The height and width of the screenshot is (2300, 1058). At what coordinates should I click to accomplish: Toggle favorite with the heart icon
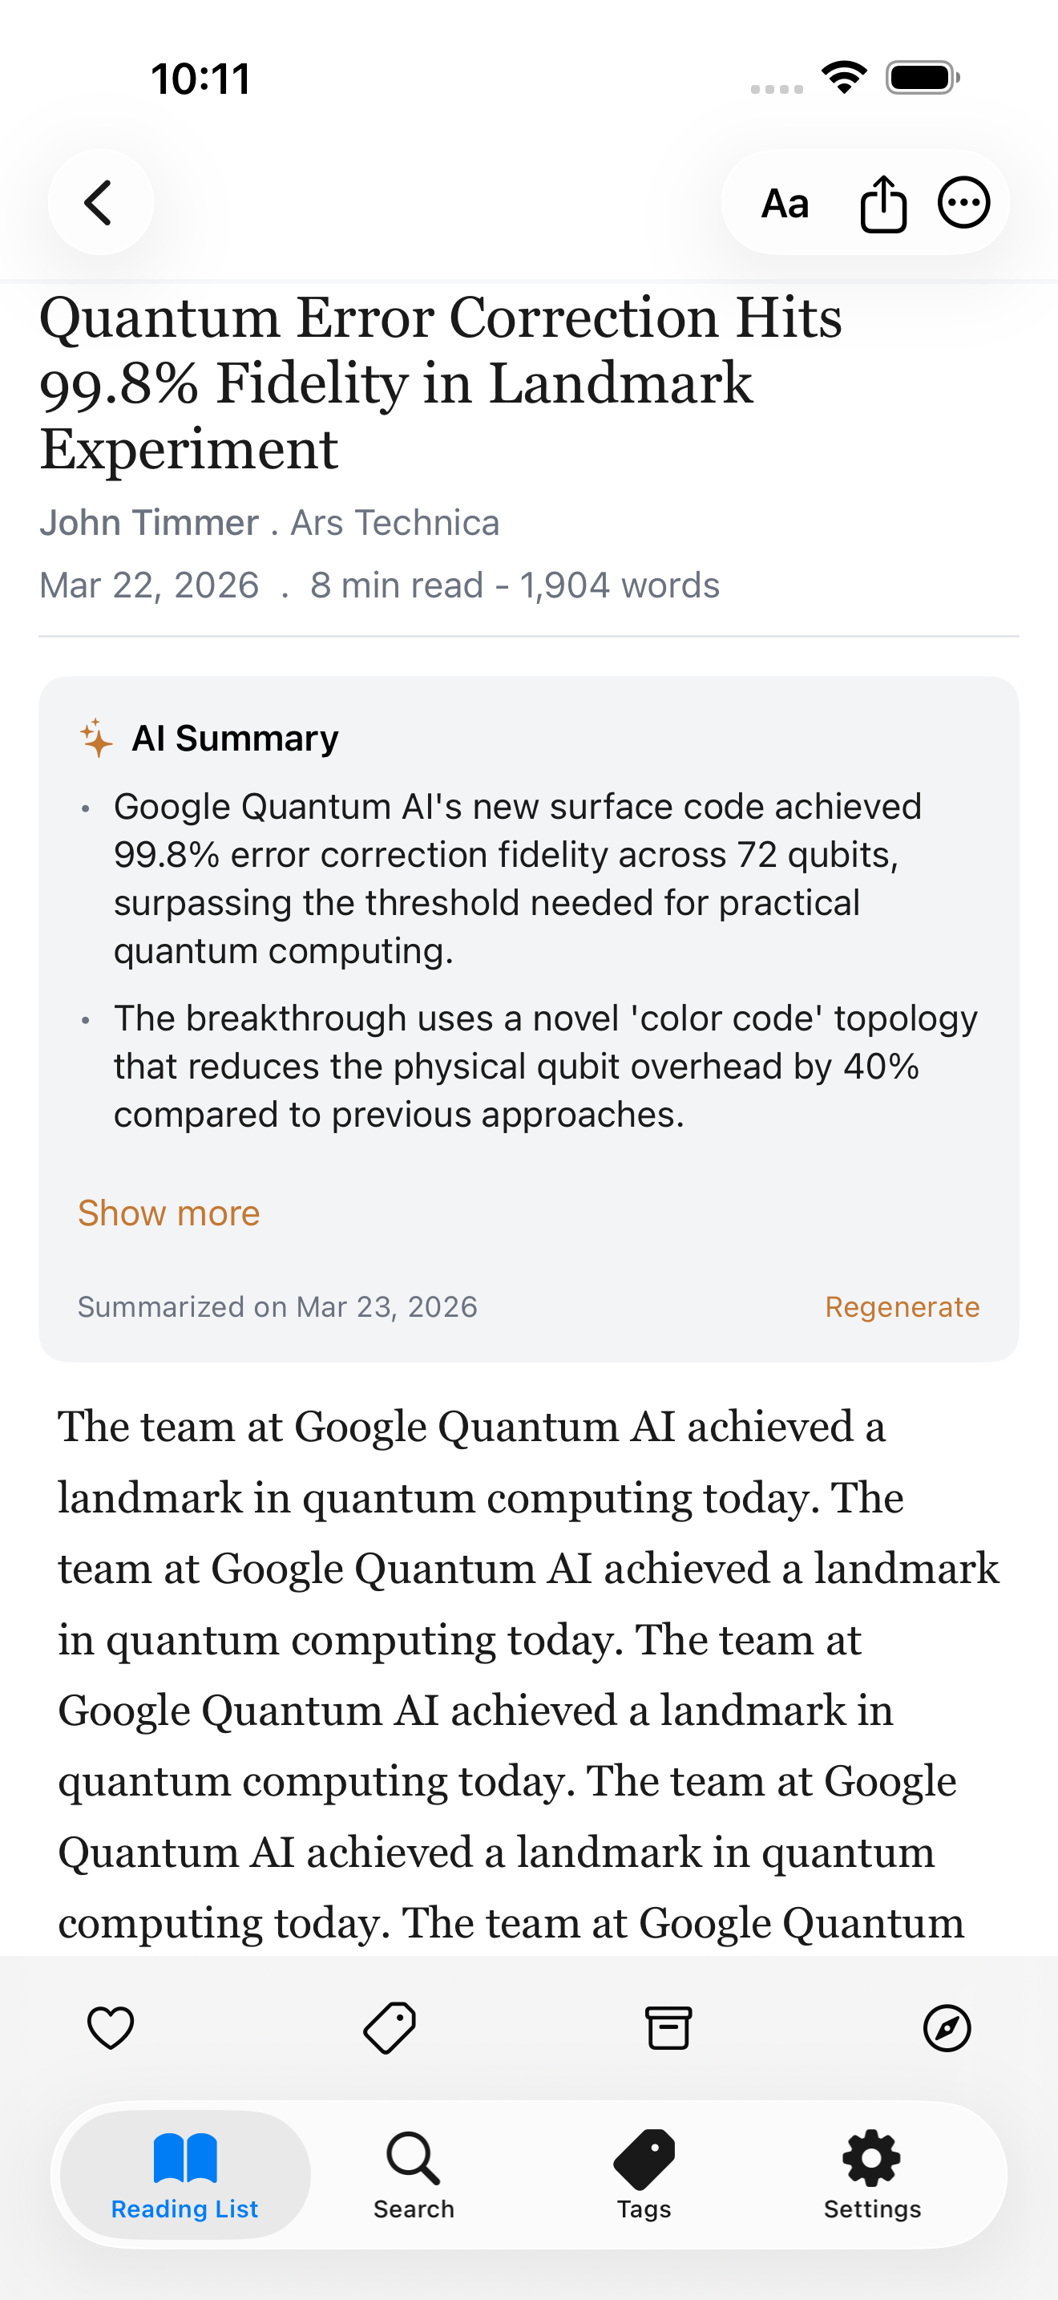click(109, 2027)
